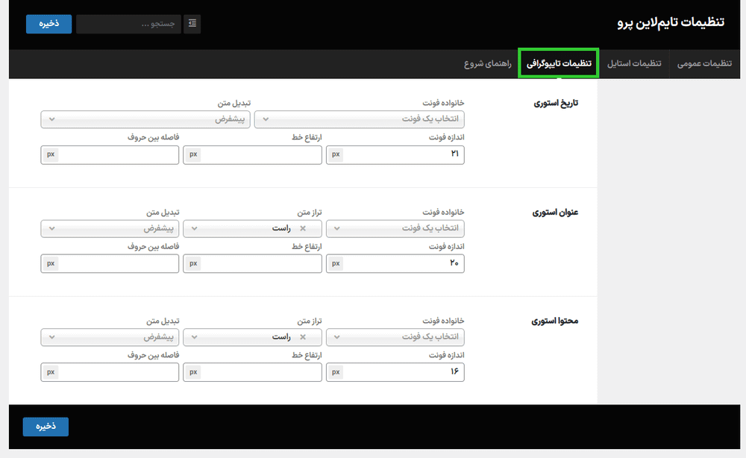The width and height of the screenshot is (746, 458).
Task: Clear the راست value in عنوان استوری تراز متن
Action: [x=303, y=228]
